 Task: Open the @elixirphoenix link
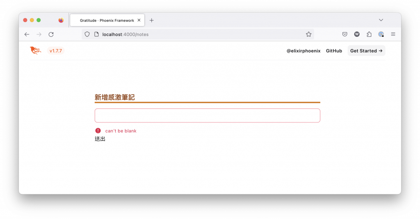[304, 51]
